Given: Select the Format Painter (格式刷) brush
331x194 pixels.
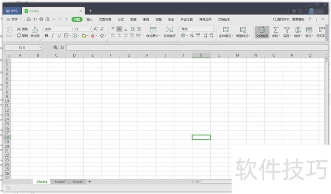Looking at the screenshot, I should coord(35,32).
